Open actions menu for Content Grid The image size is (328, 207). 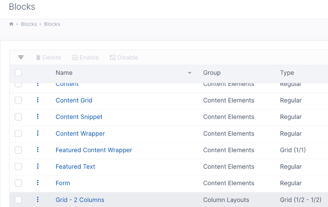tap(38, 100)
